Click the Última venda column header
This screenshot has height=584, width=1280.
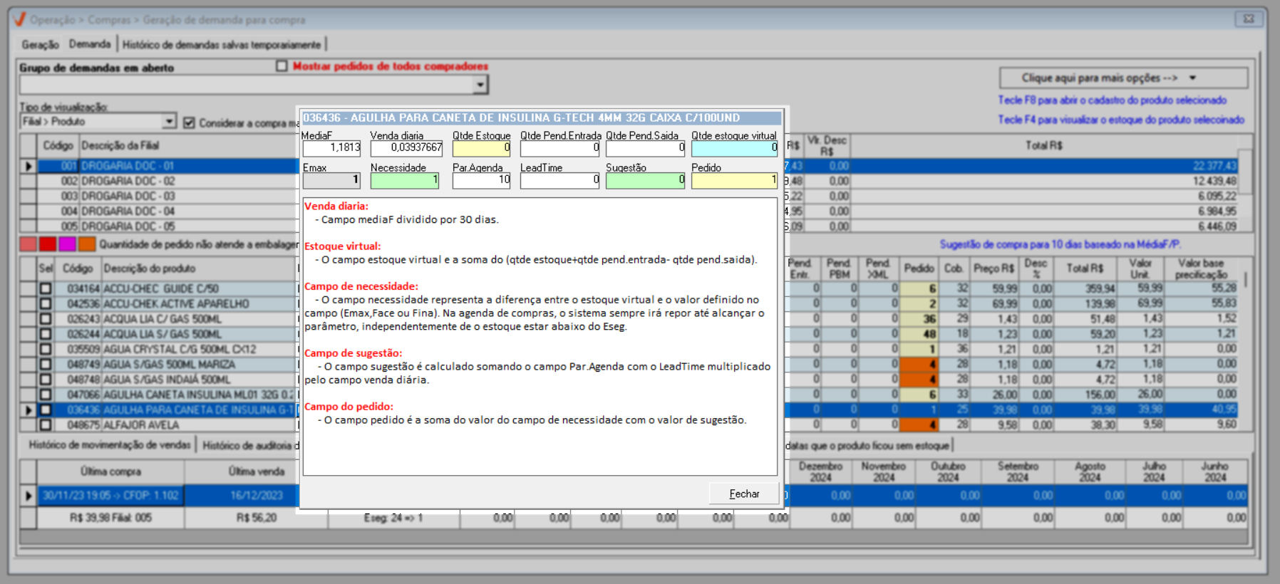[257, 471]
